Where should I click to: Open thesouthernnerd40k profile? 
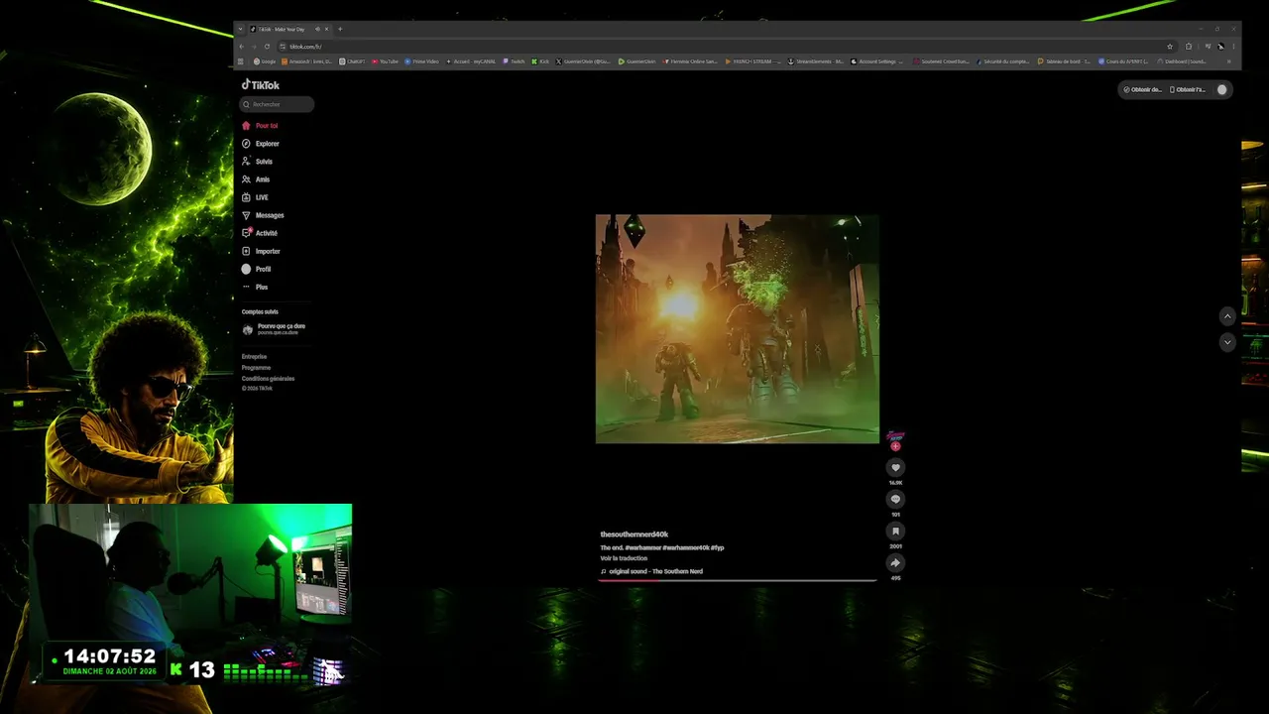click(634, 535)
